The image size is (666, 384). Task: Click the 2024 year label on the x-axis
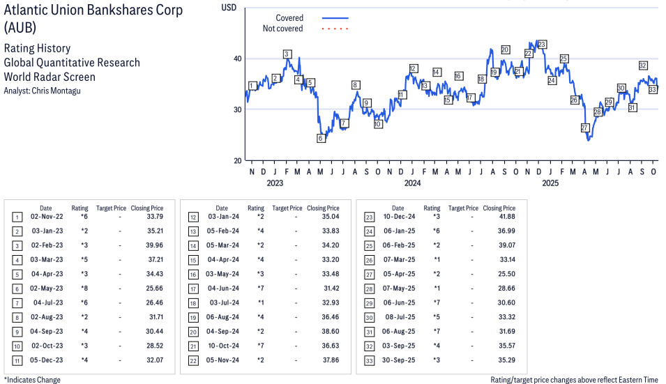pos(413,183)
